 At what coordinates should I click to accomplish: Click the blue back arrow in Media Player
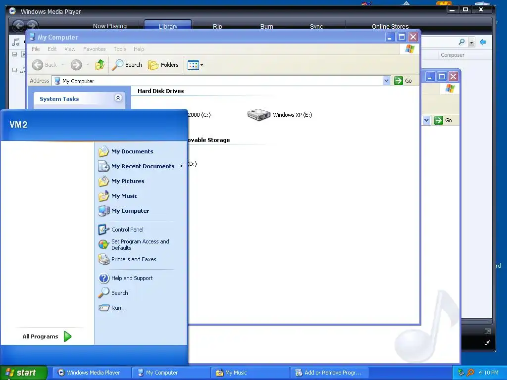tap(483, 42)
